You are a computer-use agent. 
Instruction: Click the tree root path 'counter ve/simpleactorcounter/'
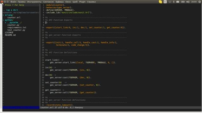click(x=21, y=13)
